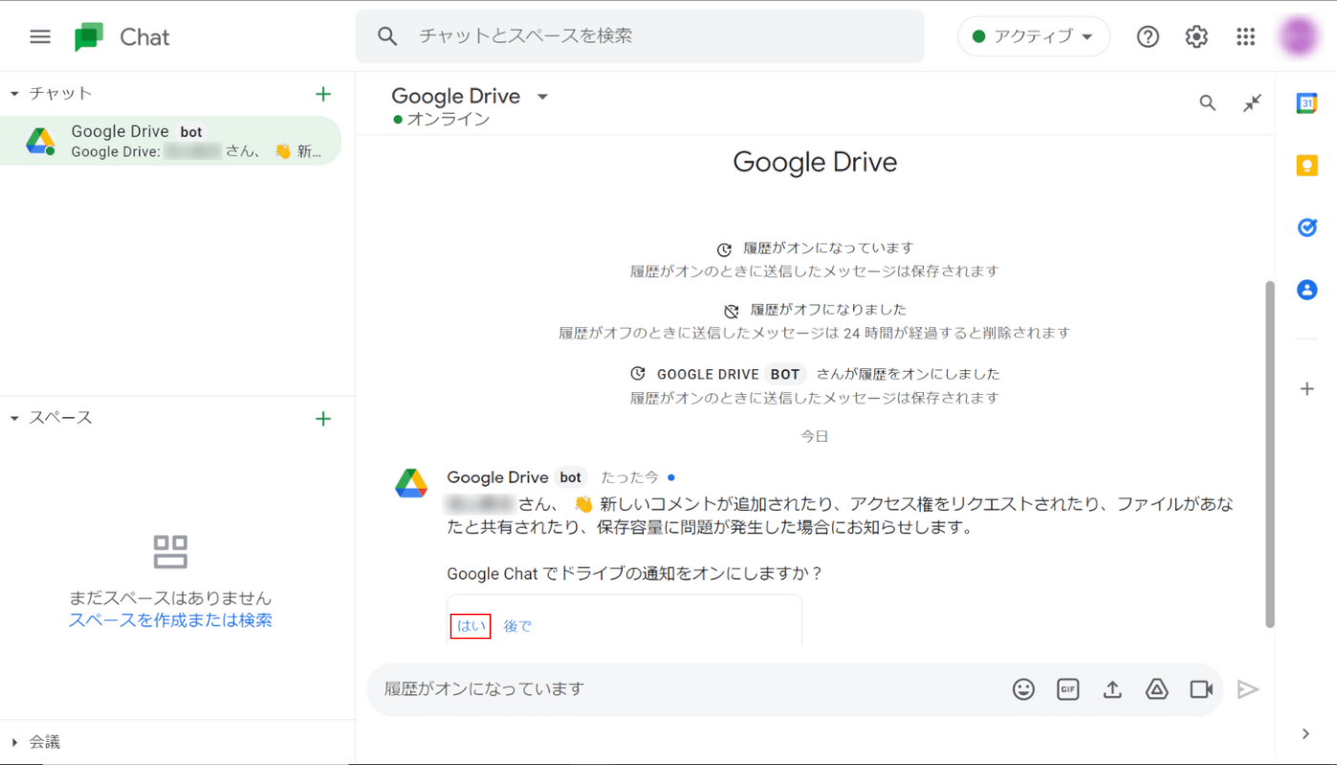The image size is (1337, 765).
Task: Open the Google Drive conversation options dropdown
Action: (x=542, y=97)
